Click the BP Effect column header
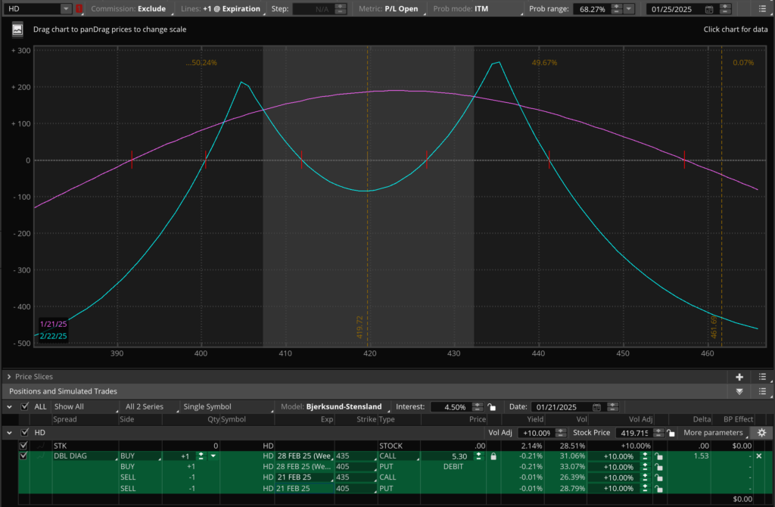The width and height of the screenshot is (775, 507). tap(739, 419)
